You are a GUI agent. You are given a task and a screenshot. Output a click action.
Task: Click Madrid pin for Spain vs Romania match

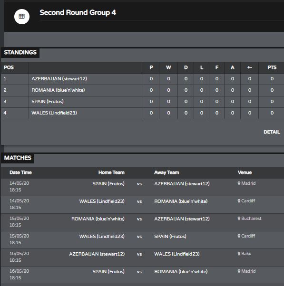[x=239, y=271]
